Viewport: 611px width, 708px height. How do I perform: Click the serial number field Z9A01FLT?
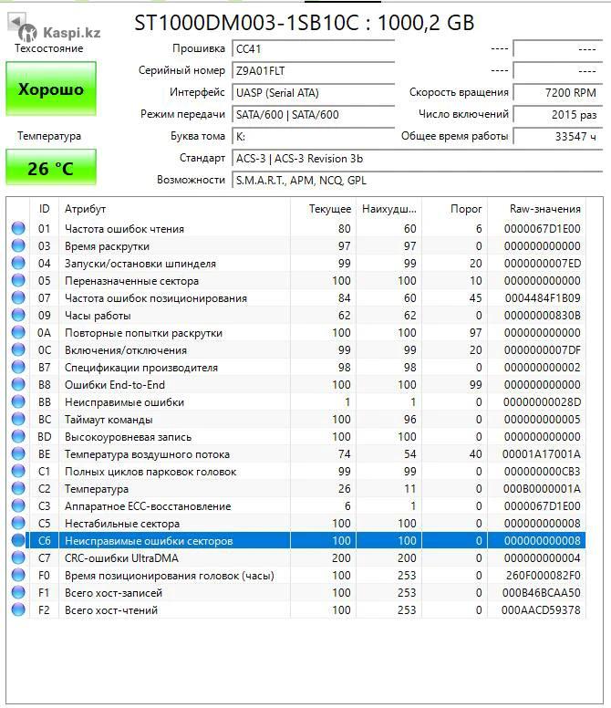[x=312, y=70]
